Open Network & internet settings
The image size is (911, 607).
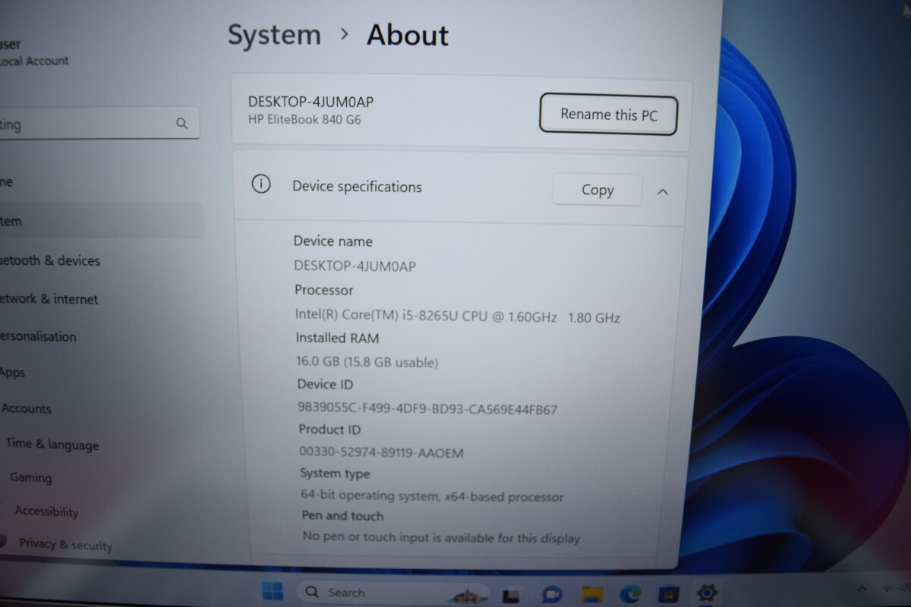(x=49, y=299)
